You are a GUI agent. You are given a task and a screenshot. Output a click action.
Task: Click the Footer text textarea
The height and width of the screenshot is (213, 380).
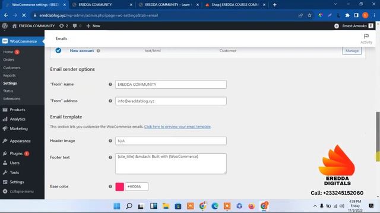[x=171, y=163]
